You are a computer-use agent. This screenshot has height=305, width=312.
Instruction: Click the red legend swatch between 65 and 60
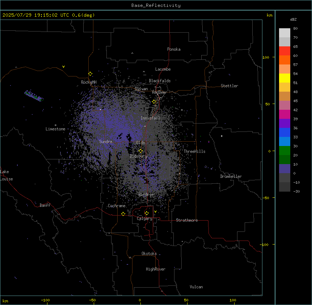coord(284,51)
